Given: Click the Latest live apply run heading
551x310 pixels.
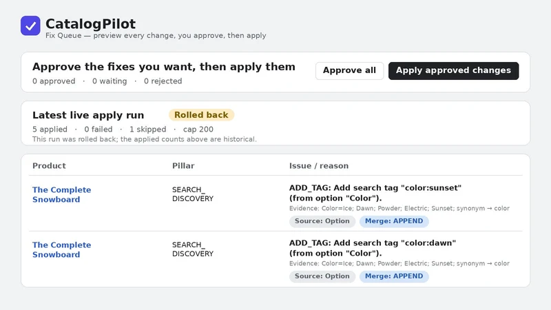Looking at the screenshot, I should pyautogui.click(x=88, y=115).
